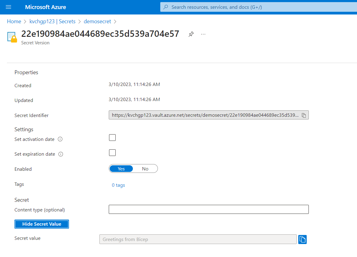The width and height of the screenshot is (357, 257).
Task: Click the Enabled label
Action: pyautogui.click(x=23, y=169)
